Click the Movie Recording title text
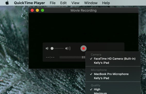 (83, 11)
